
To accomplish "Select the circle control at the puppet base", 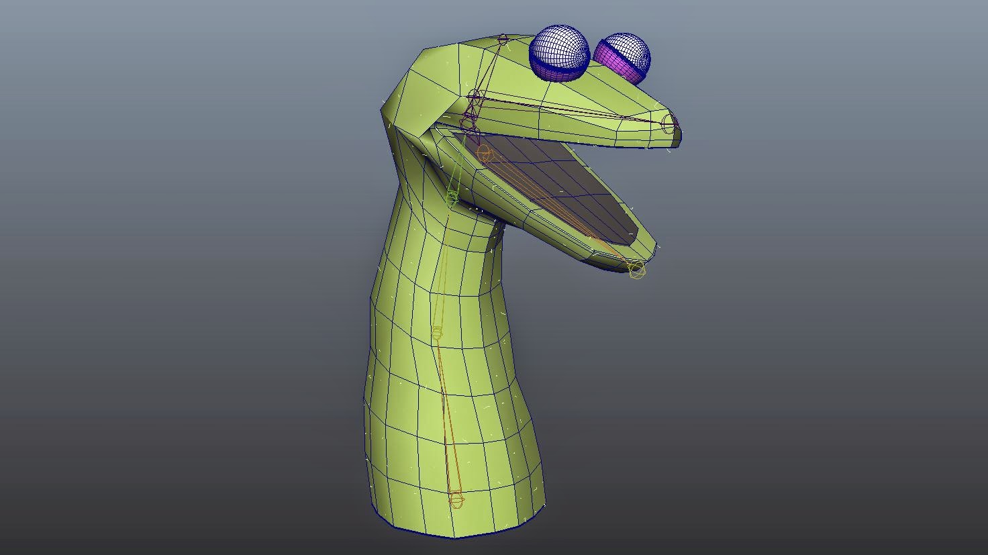I will point(458,500).
